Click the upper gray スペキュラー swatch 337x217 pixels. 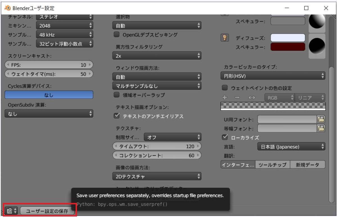point(288,21)
